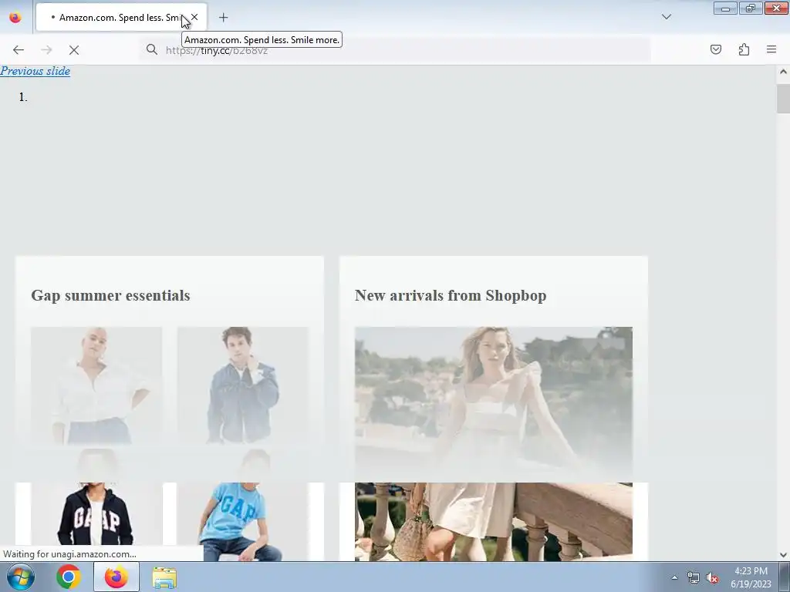Show hidden tray icons arrow
Image resolution: width=790 pixels, height=592 pixels.
coord(674,577)
